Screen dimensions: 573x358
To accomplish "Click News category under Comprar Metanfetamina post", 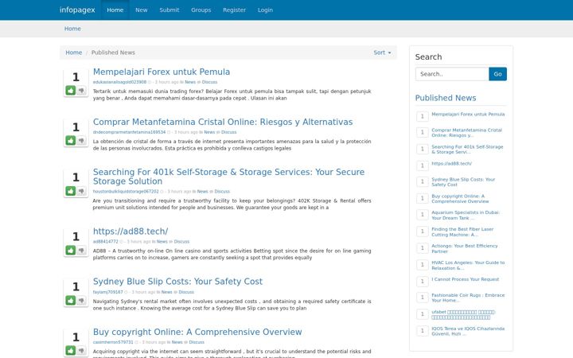I will 209,132.
